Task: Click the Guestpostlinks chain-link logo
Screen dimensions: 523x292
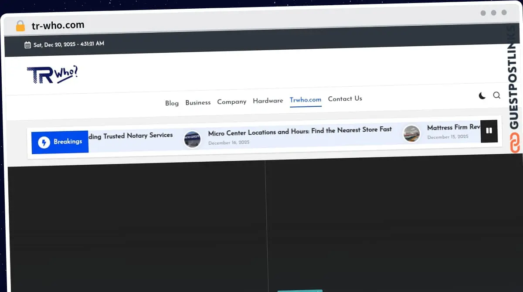Action: [x=515, y=143]
